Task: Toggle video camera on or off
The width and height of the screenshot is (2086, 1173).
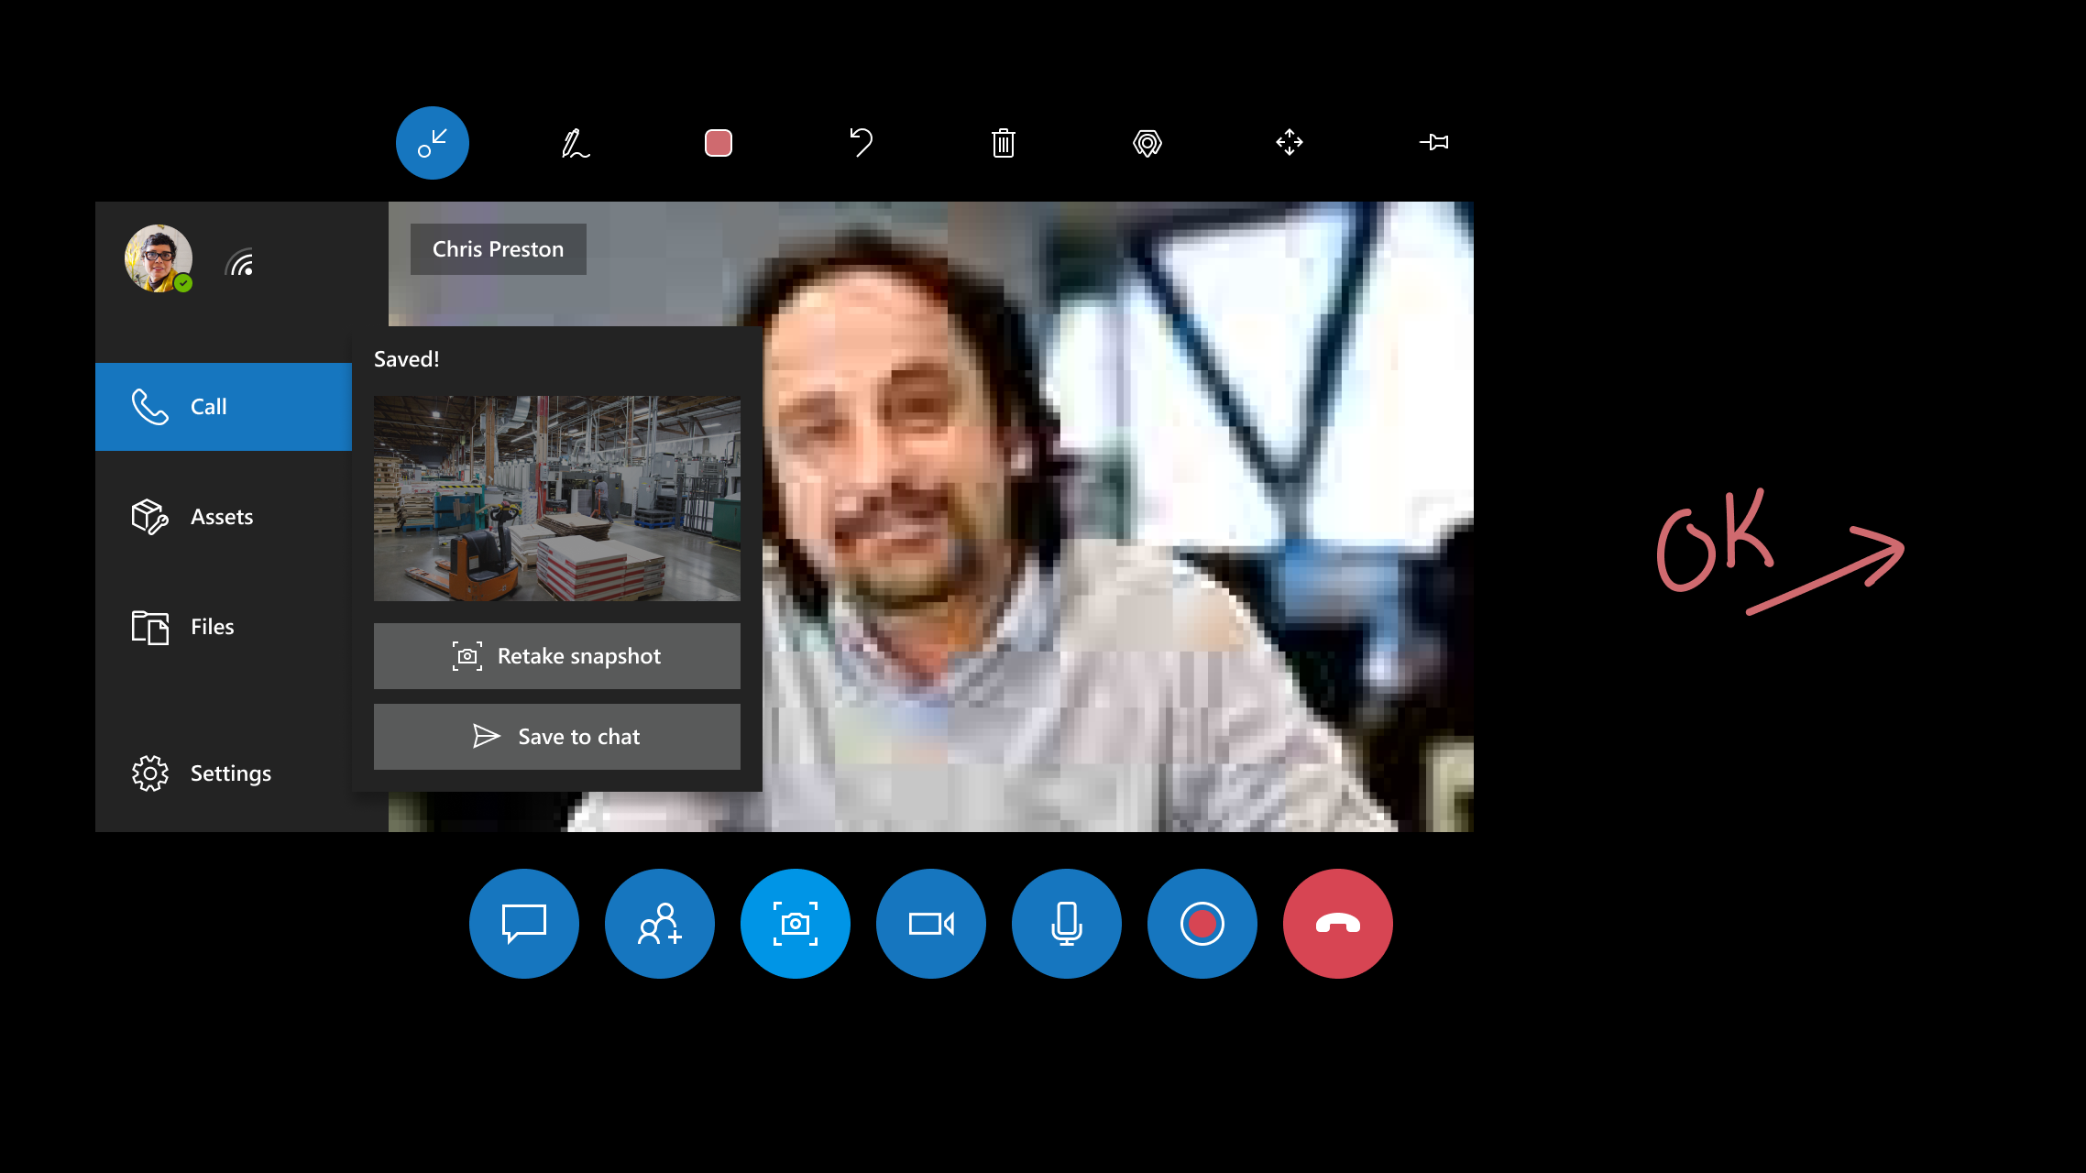Action: point(931,922)
